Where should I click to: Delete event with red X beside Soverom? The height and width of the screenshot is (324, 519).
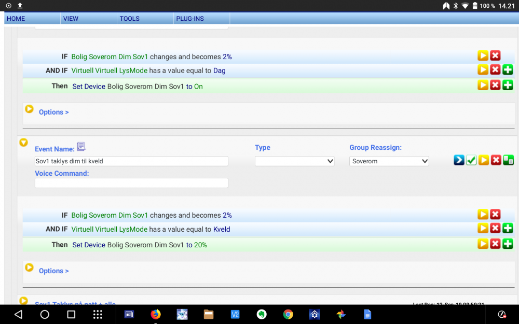point(496,160)
